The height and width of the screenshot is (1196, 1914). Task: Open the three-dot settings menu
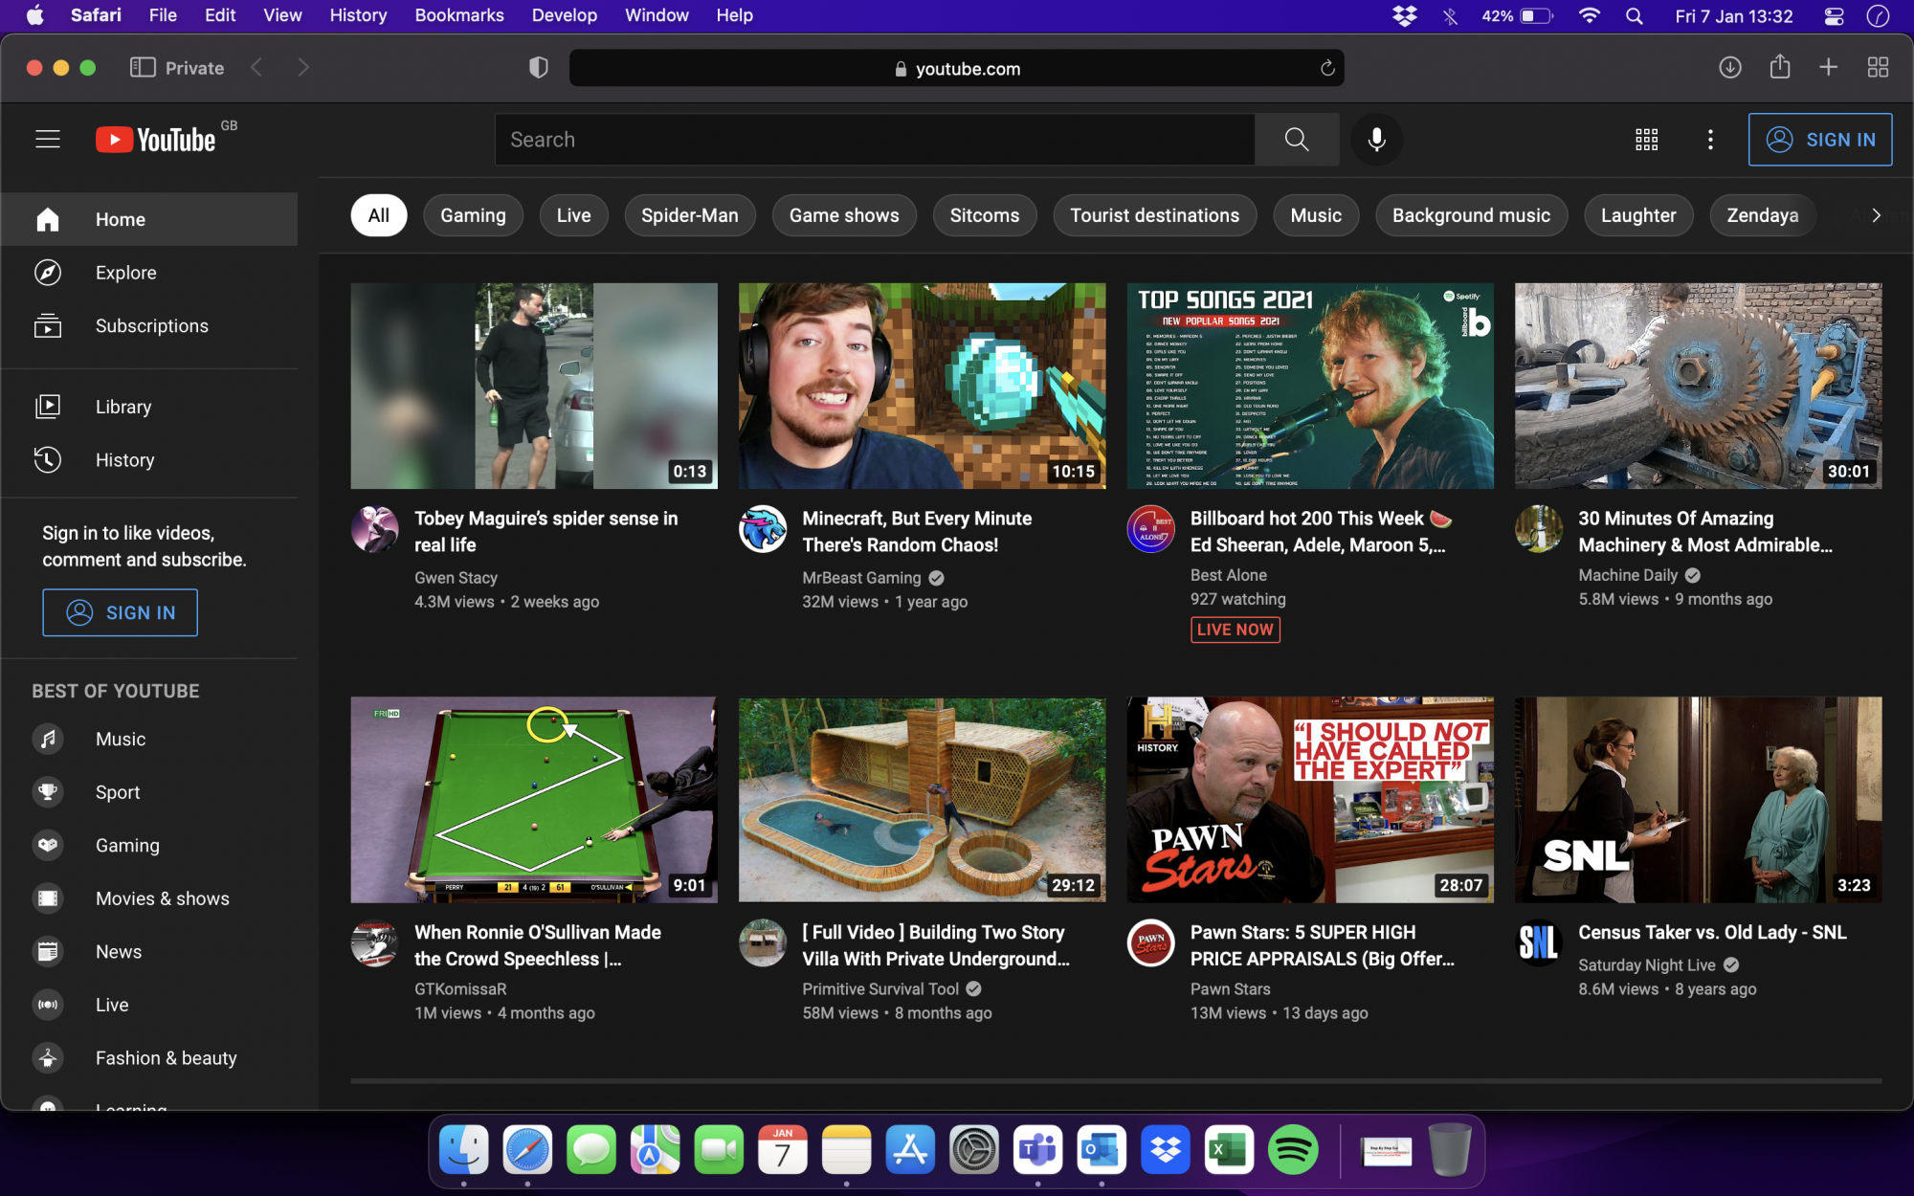1710,140
